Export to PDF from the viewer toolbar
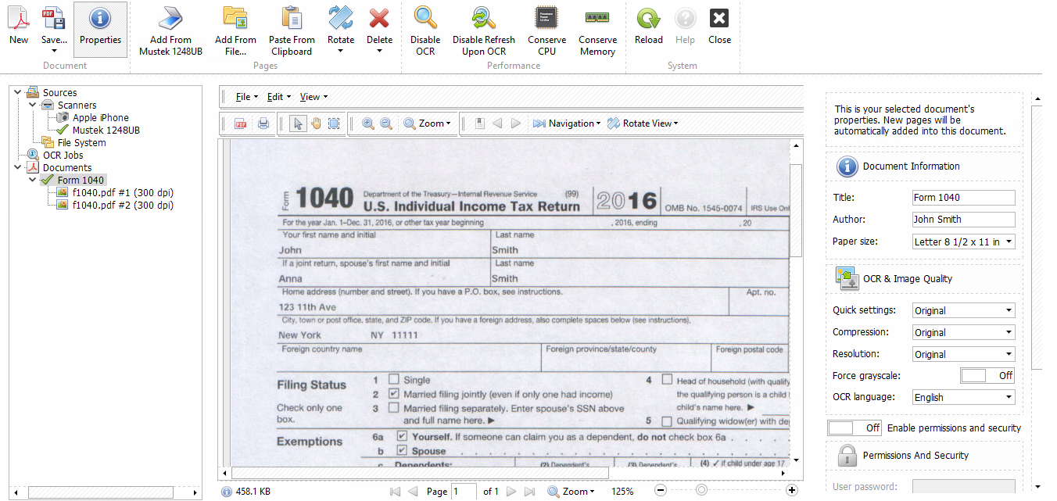 click(x=241, y=123)
